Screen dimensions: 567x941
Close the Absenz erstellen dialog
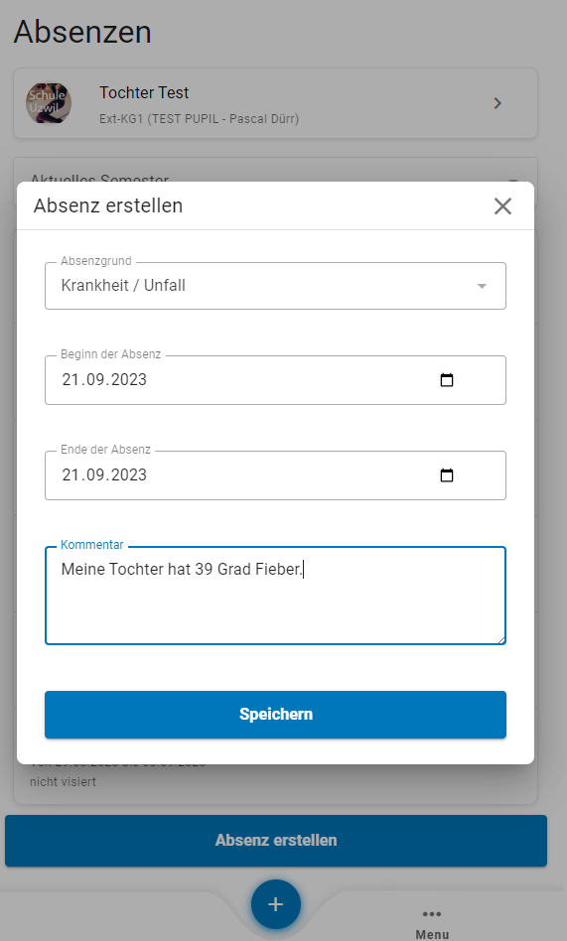pyautogui.click(x=502, y=205)
